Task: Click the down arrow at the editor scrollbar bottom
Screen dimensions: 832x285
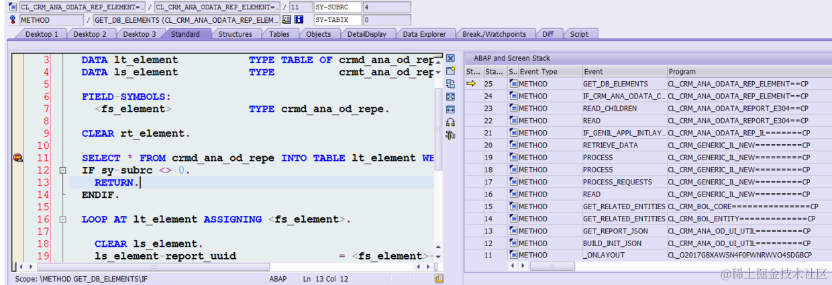Action: click(439, 256)
